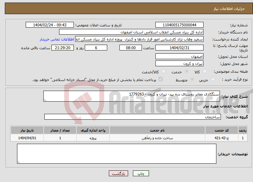Screen dimensions: 253x182
Task: Click the resize handle of buyer notes area
Action: tap(19, 162)
